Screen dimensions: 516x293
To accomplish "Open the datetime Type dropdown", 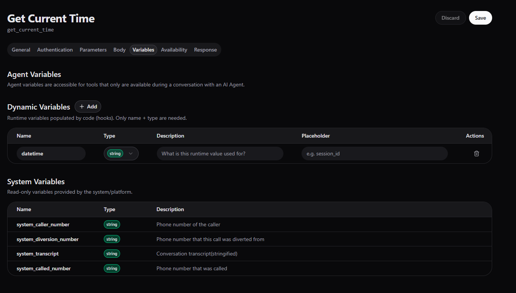I will pyautogui.click(x=121, y=154).
